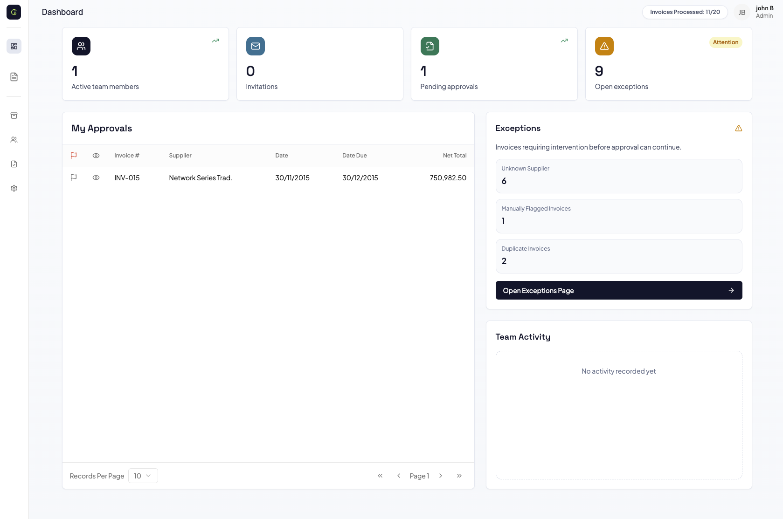
Task: Open Settings via the gear icon
Action: [x=14, y=188]
